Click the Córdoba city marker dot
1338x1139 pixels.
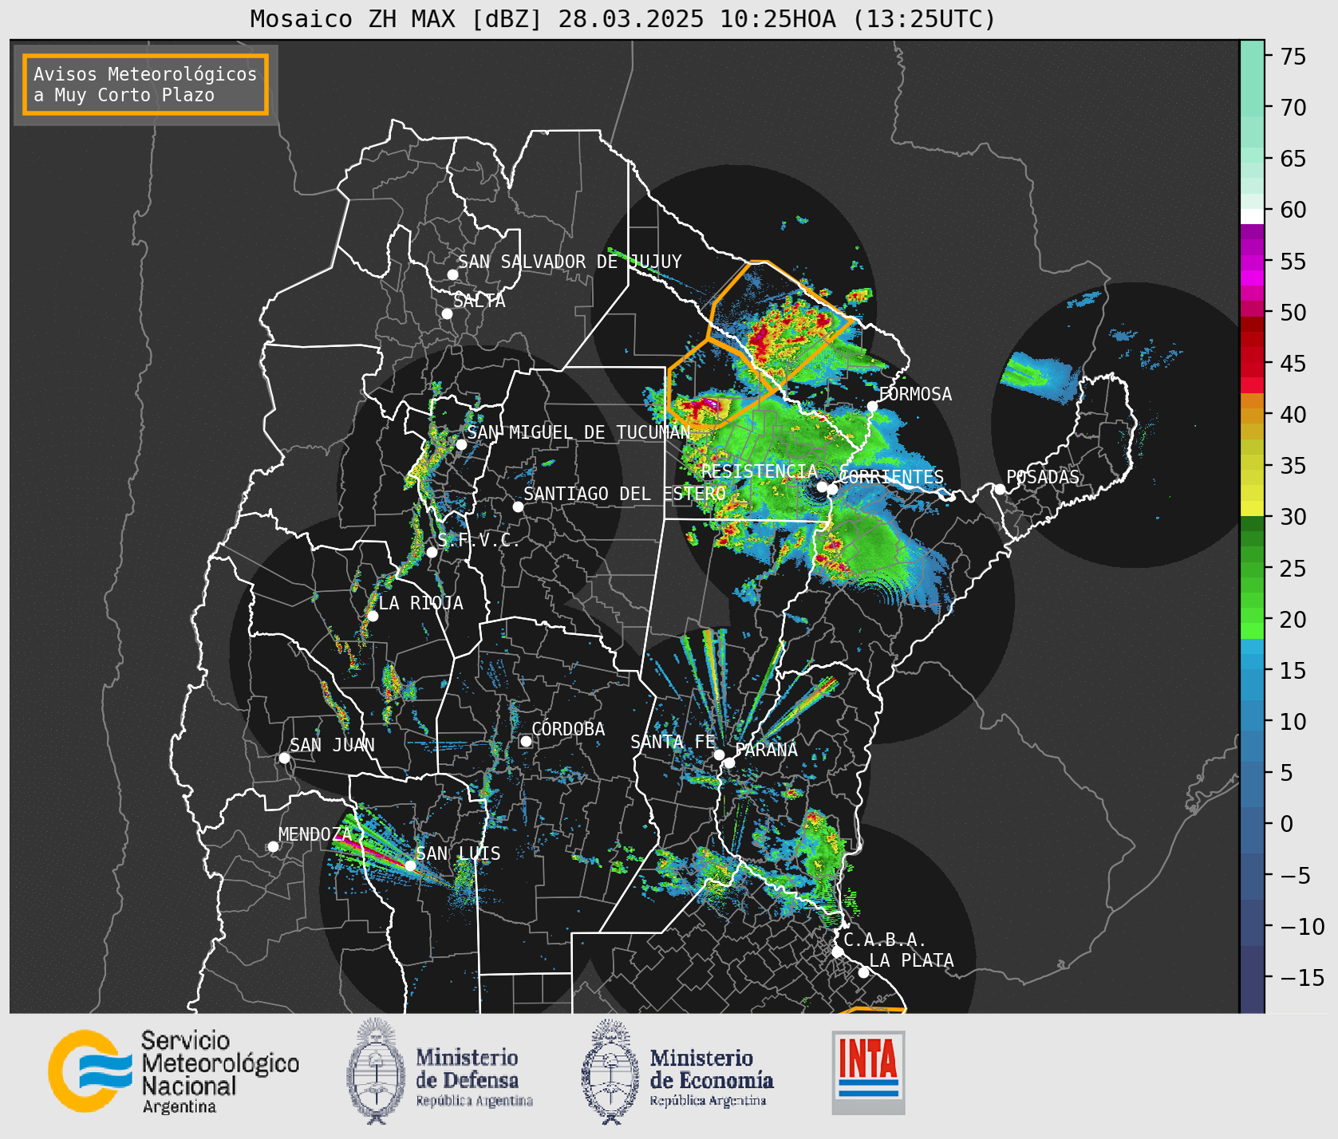(x=526, y=741)
